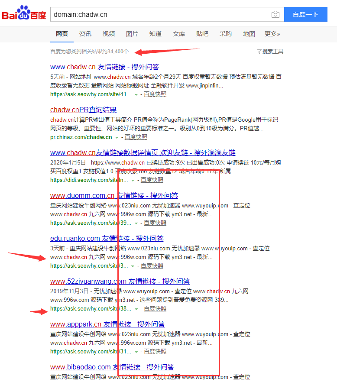This screenshot has width=337, height=382.
Task: Click URL https://ask.seowhy.com/site/41...
Action: pos(91,94)
